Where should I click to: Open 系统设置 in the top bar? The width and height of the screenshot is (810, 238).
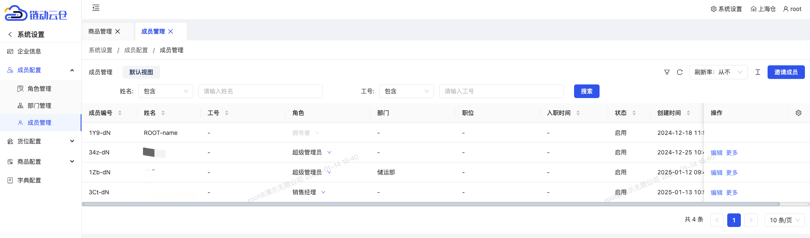(726, 9)
